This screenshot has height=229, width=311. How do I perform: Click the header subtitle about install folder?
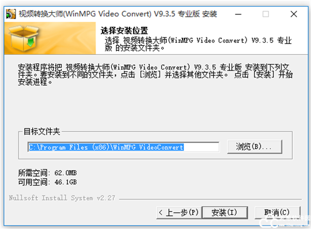[x=198, y=44]
